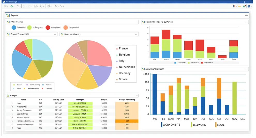
Task: Click the printer icon in the toolbar
Action: point(41,6)
